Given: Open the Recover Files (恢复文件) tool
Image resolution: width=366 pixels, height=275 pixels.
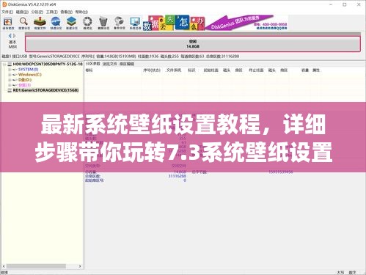Looking at the screenshot, I should [40, 23].
